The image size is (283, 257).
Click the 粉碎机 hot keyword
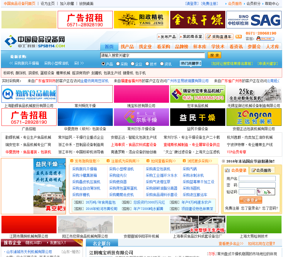[8, 73]
